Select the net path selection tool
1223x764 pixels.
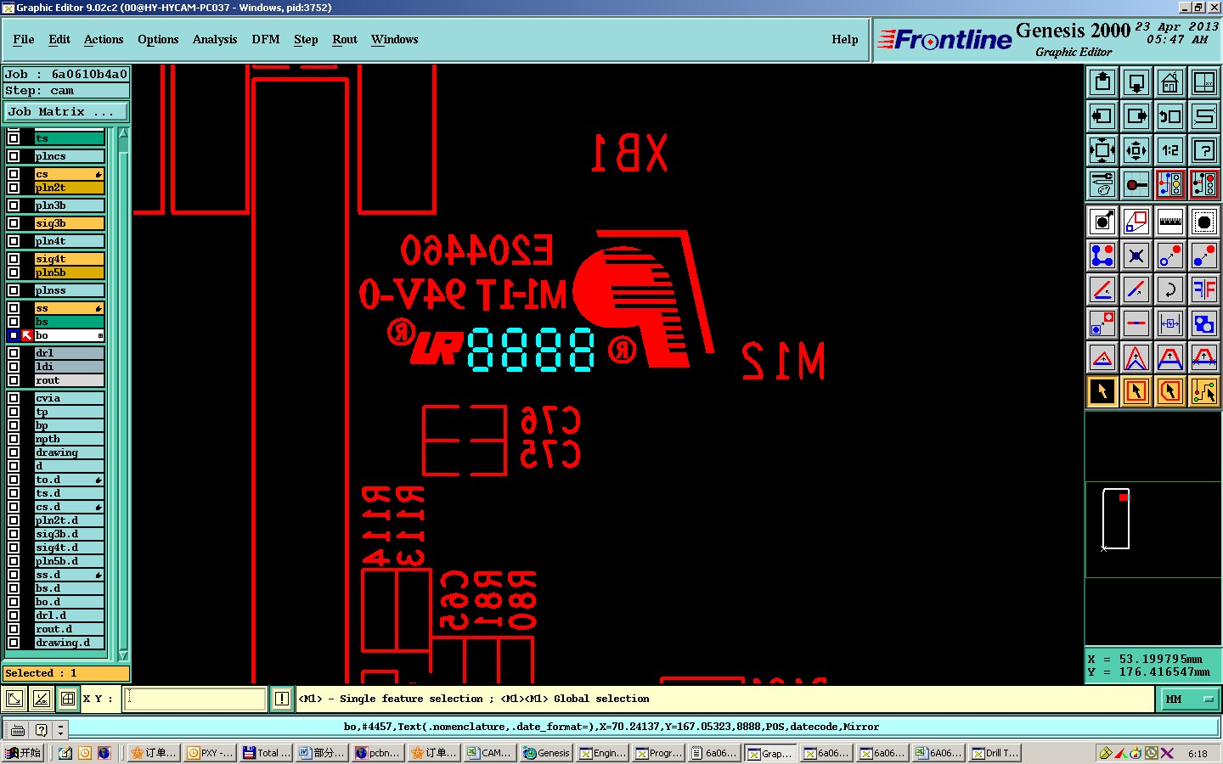(x=1204, y=391)
